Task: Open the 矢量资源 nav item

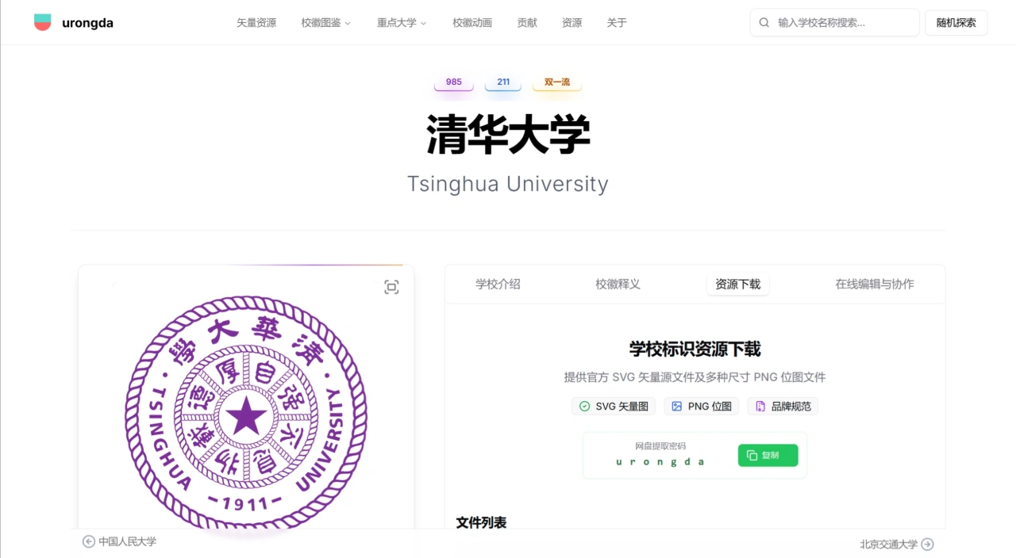Action: coord(256,23)
